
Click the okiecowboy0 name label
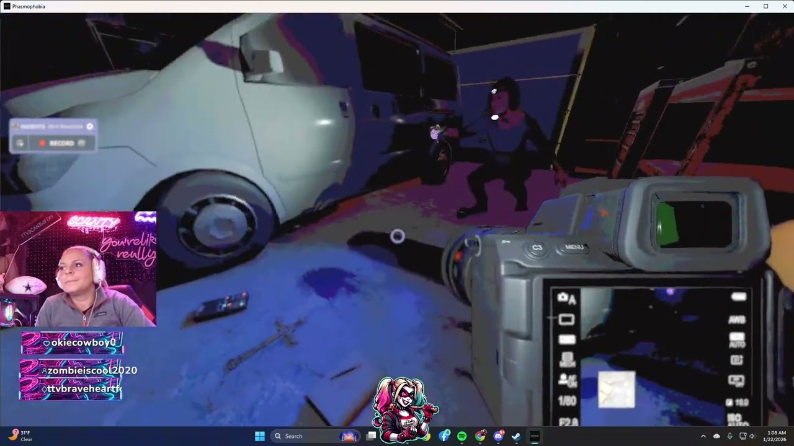point(83,343)
